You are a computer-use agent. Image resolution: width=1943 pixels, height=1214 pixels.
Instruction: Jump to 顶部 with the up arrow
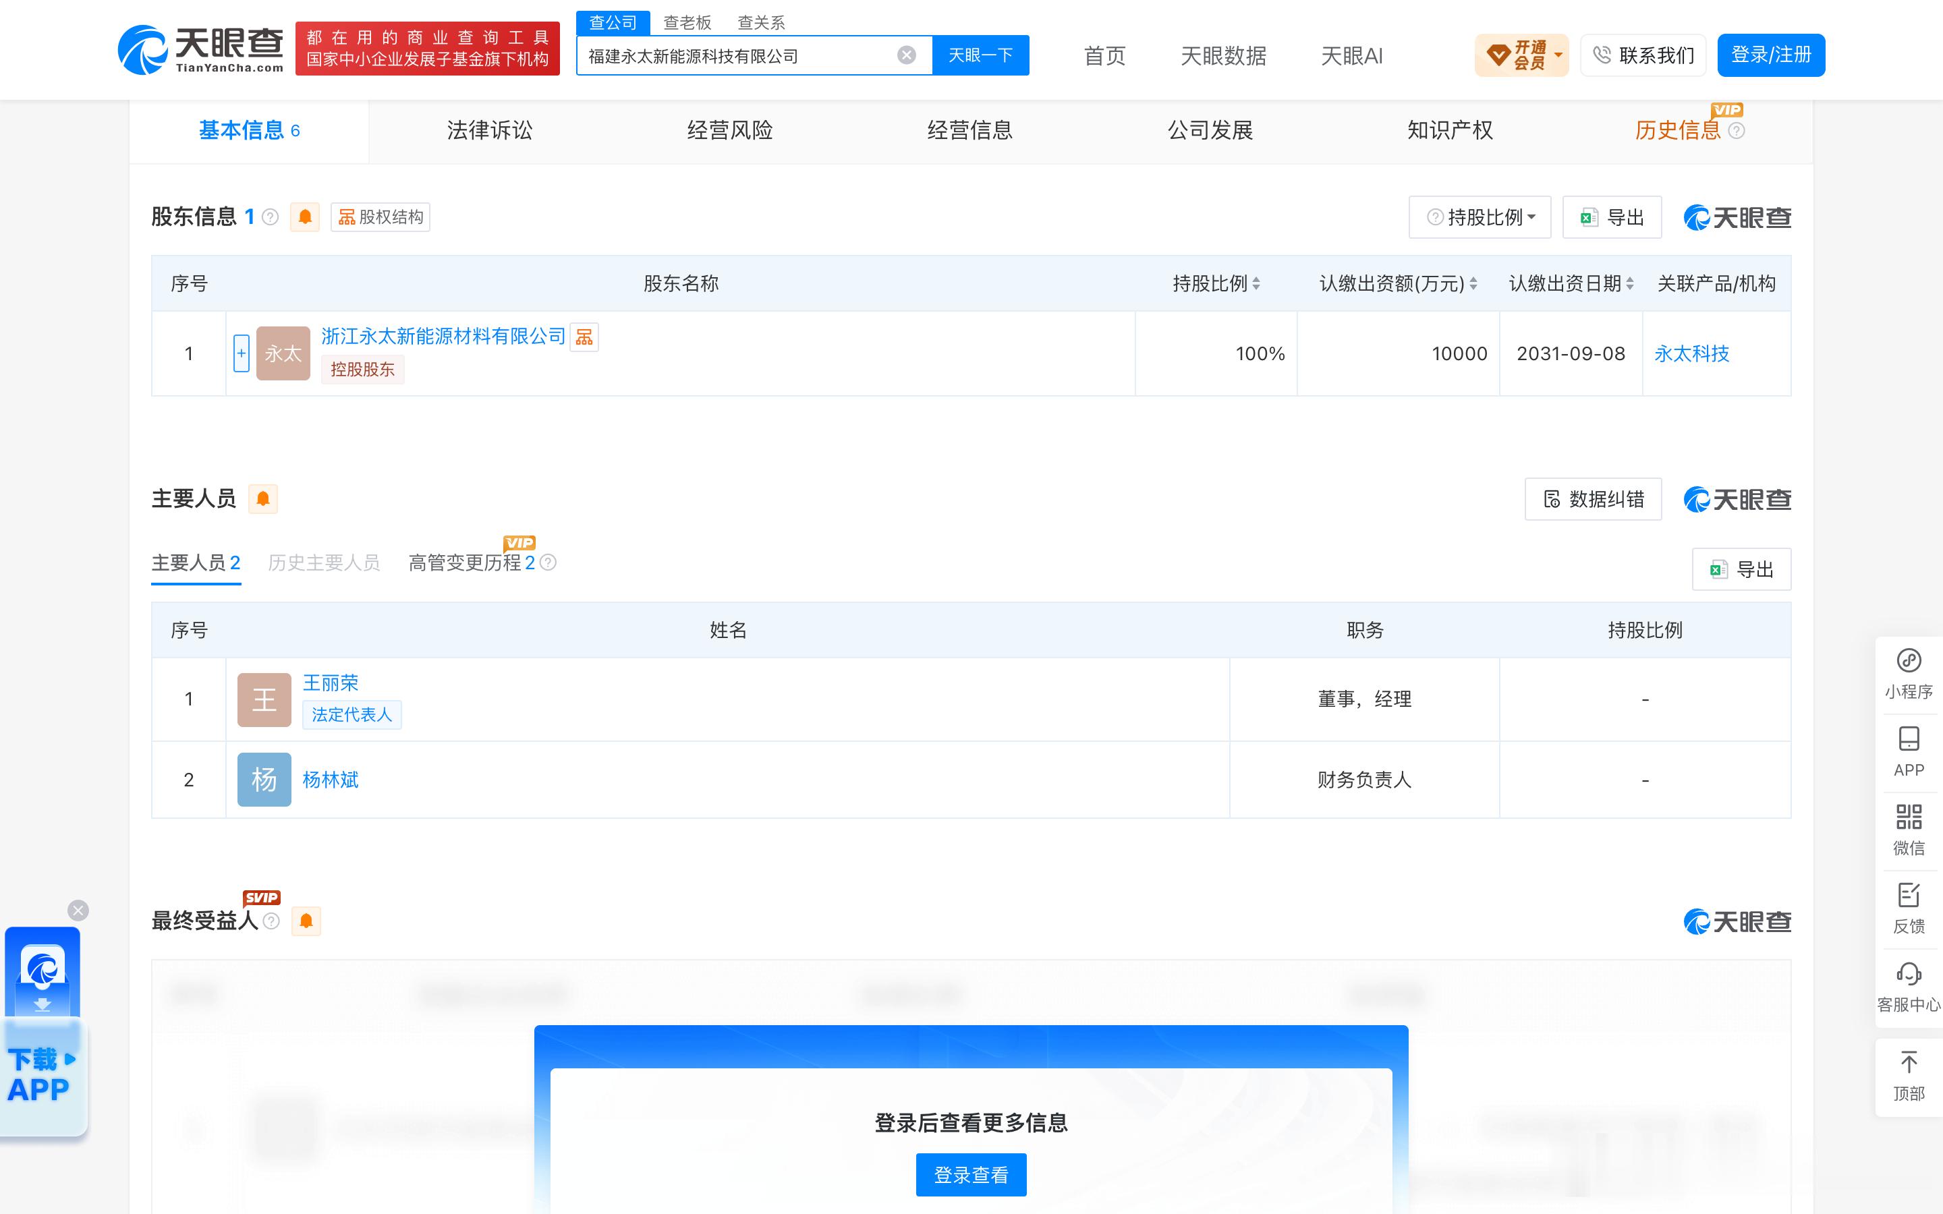tap(1909, 1076)
